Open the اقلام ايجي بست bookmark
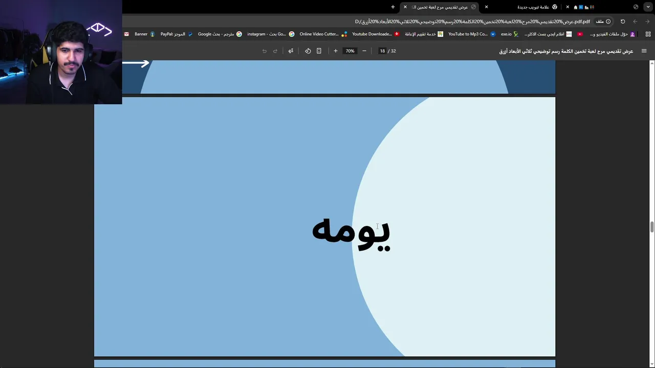 (x=548, y=34)
